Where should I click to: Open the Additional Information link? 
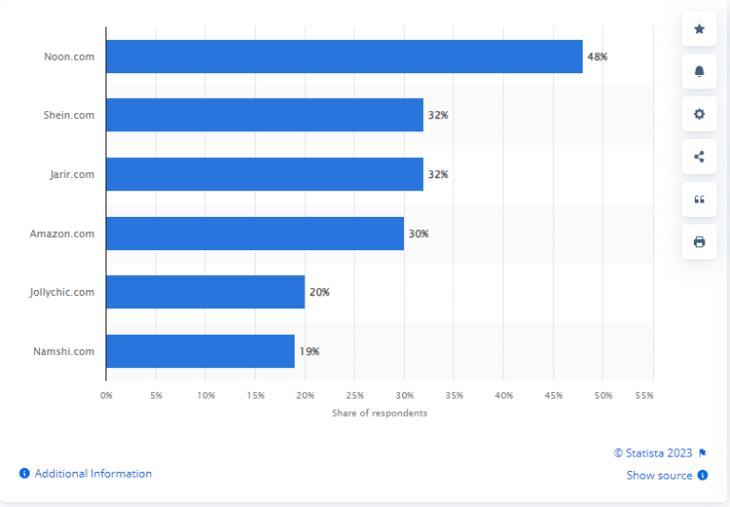pyautogui.click(x=93, y=474)
